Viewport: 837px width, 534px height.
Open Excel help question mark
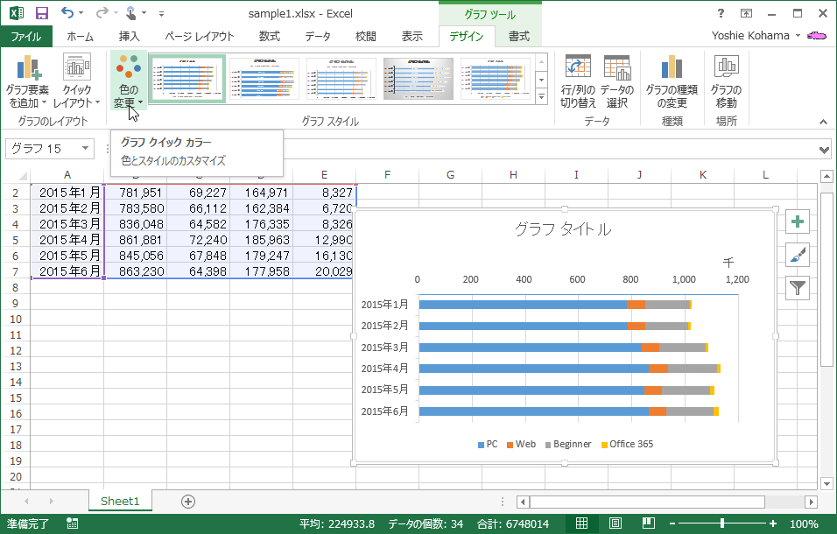(x=721, y=13)
